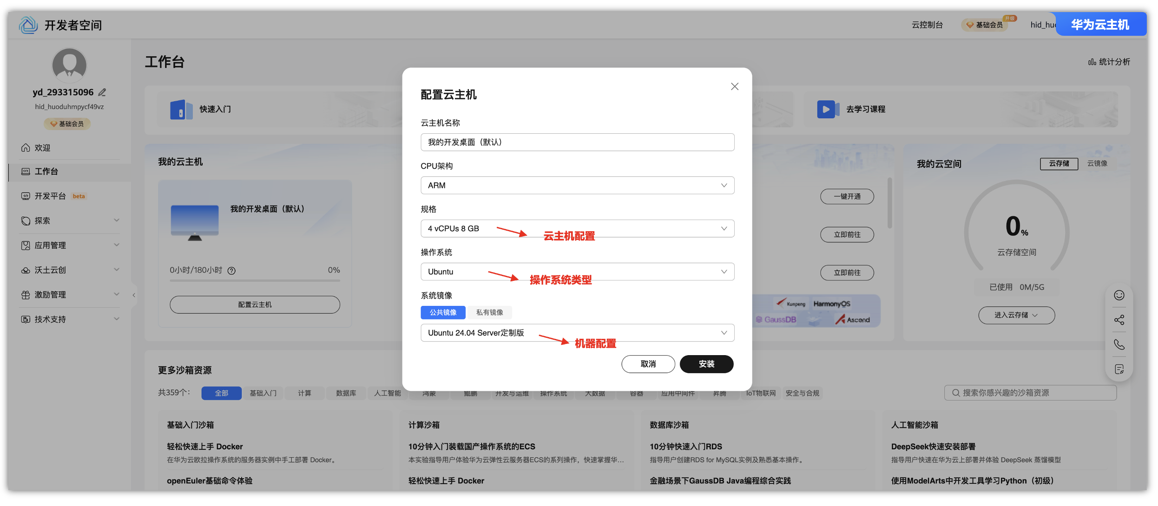Open the CPU架构 ARM dropdown
Image resolution: width=1158 pixels, height=506 pixels.
(x=578, y=185)
